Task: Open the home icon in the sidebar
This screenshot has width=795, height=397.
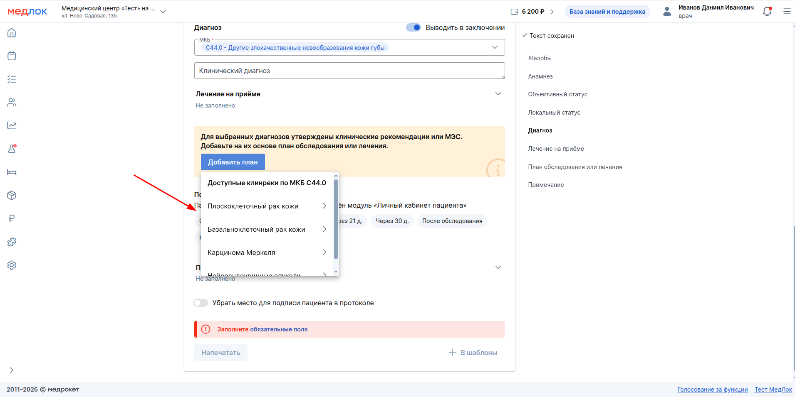Action: pos(12,33)
